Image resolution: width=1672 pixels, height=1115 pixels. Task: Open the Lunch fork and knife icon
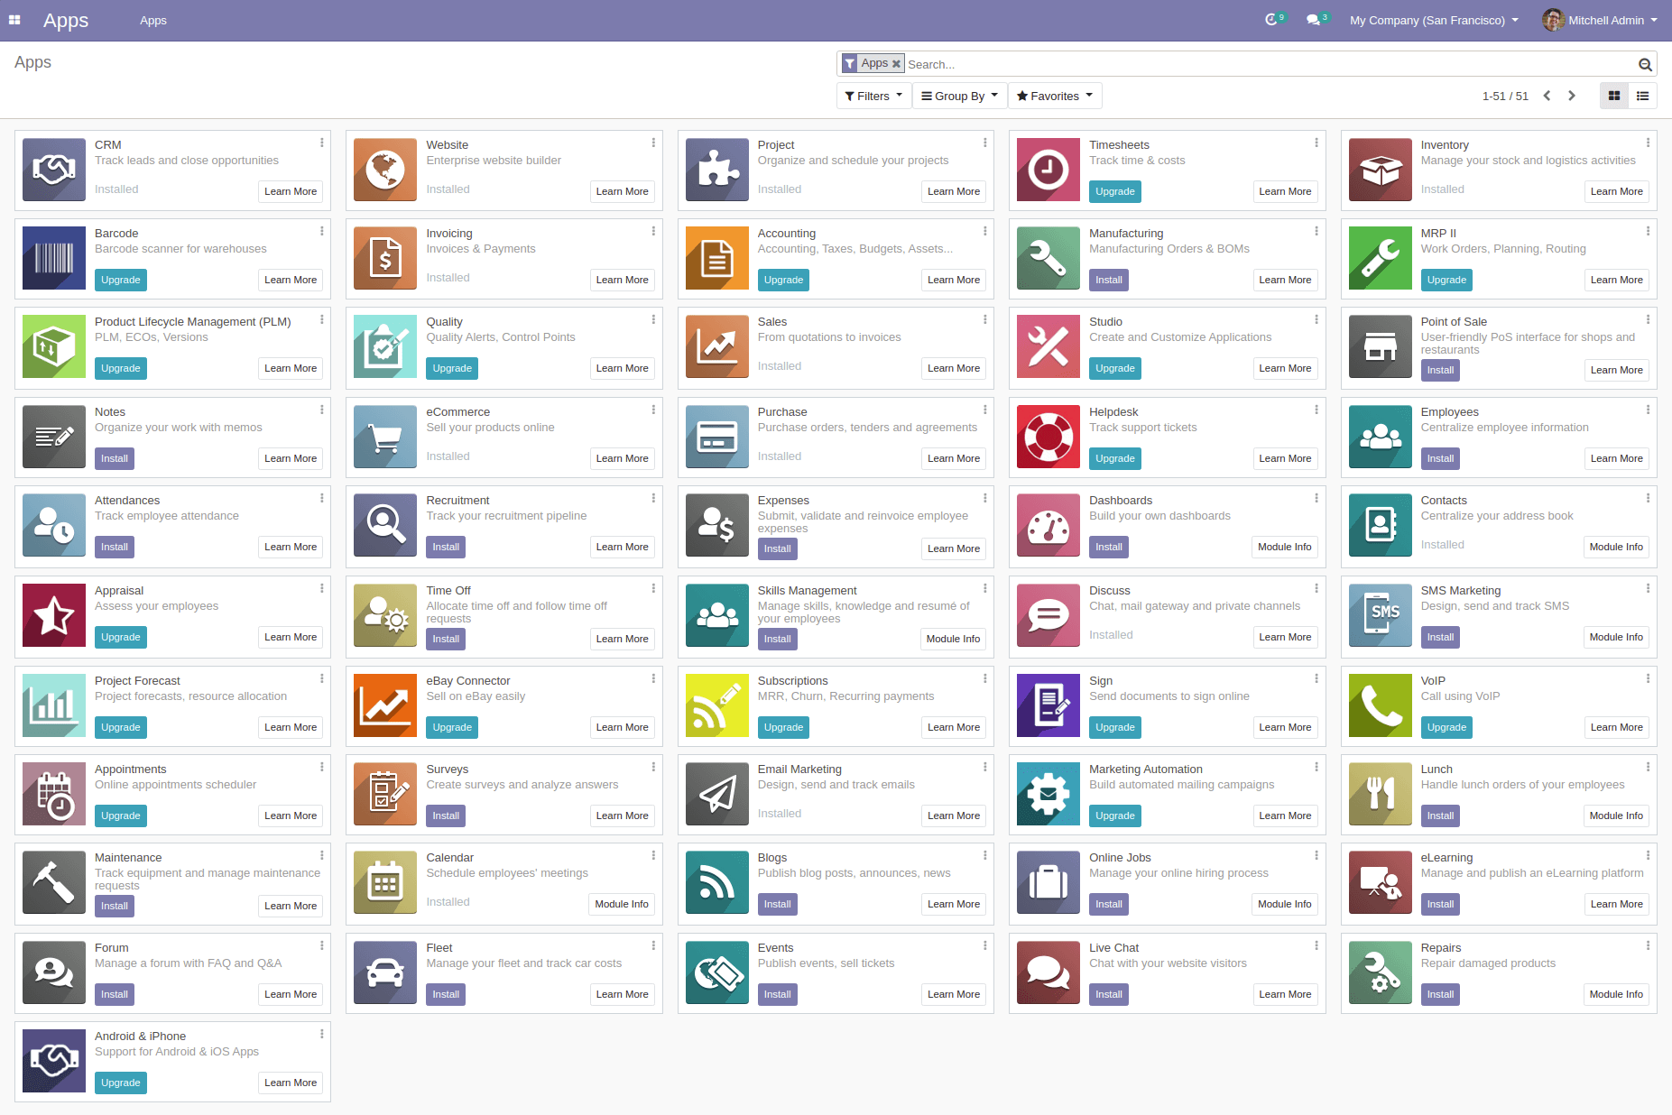pyautogui.click(x=1381, y=794)
